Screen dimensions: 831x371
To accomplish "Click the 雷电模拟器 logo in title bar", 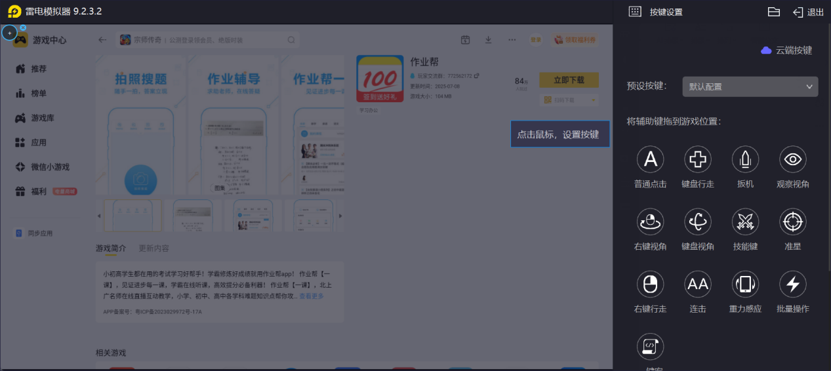I will pos(14,12).
